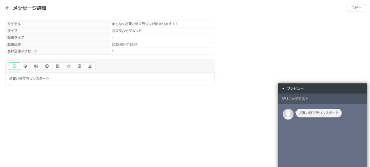
Task: Click the preview chat message bubble
Action: pos(319,113)
